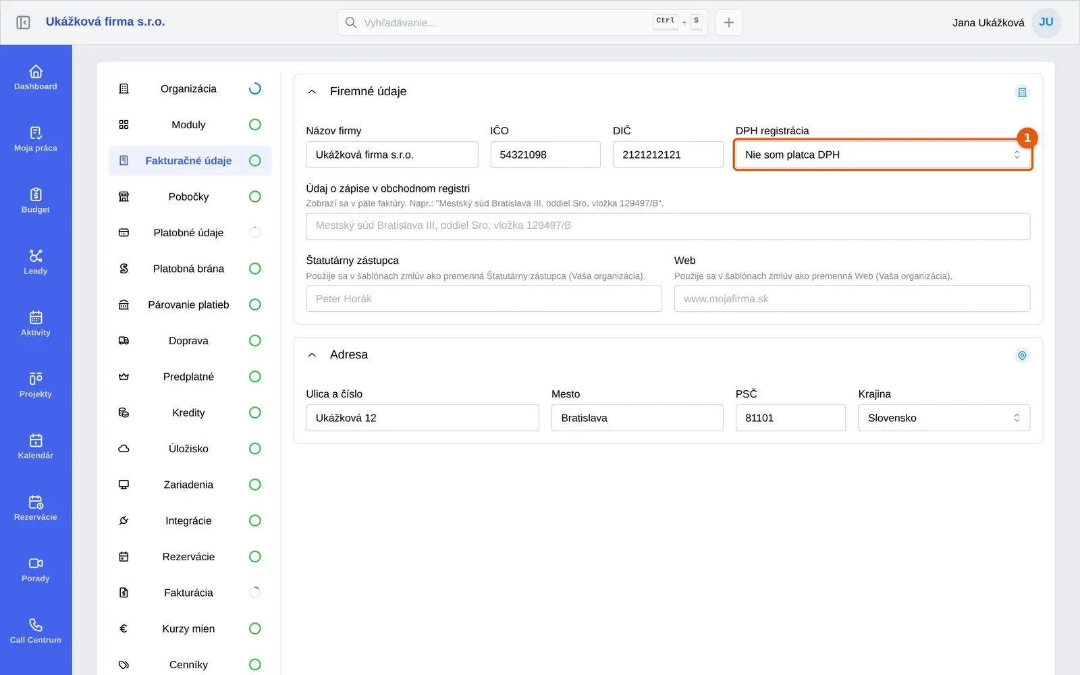
Task: Click Ukážková firma s.r.o. header link
Action: pyautogui.click(x=105, y=22)
